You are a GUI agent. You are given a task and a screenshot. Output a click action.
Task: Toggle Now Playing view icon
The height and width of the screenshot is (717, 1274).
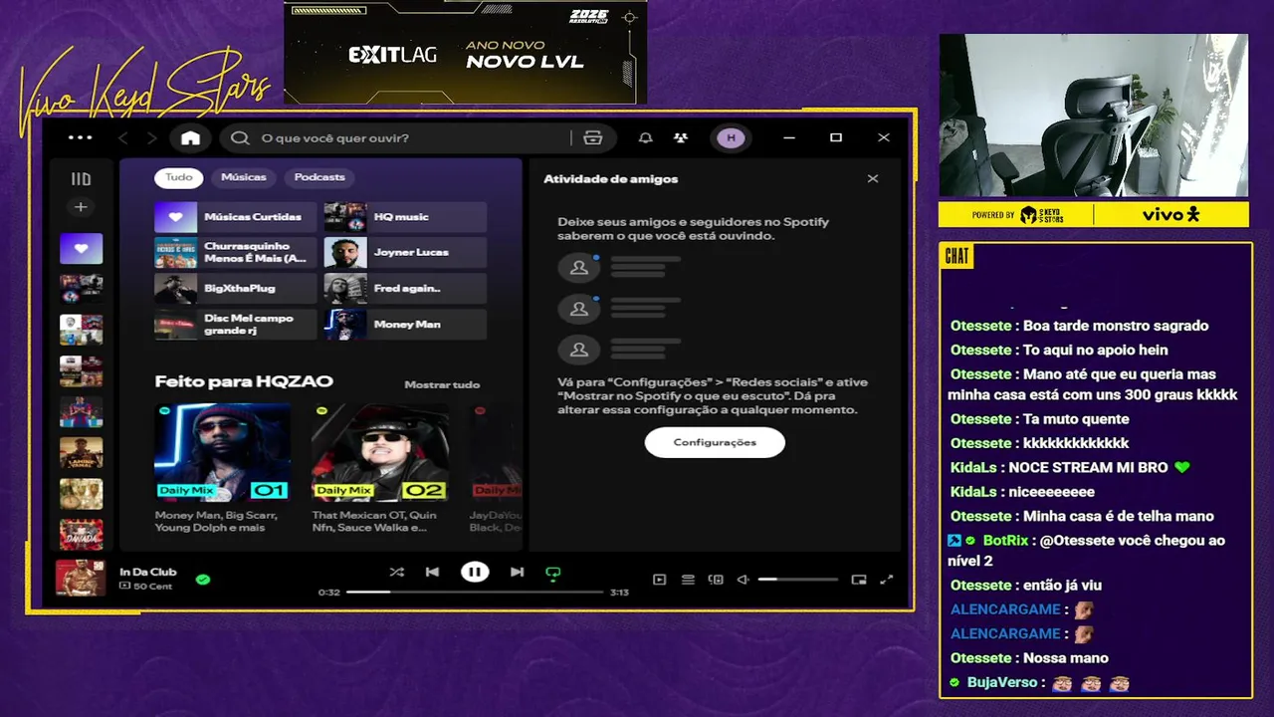pyautogui.click(x=659, y=580)
